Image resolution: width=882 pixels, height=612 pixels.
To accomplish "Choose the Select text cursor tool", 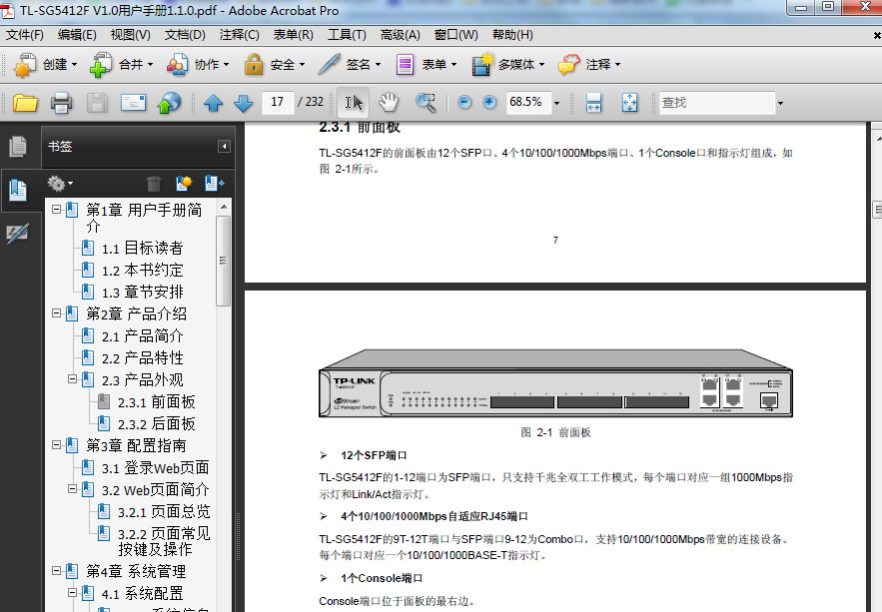I will click(354, 103).
